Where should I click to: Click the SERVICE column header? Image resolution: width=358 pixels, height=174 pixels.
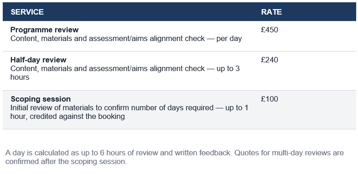click(x=27, y=12)
